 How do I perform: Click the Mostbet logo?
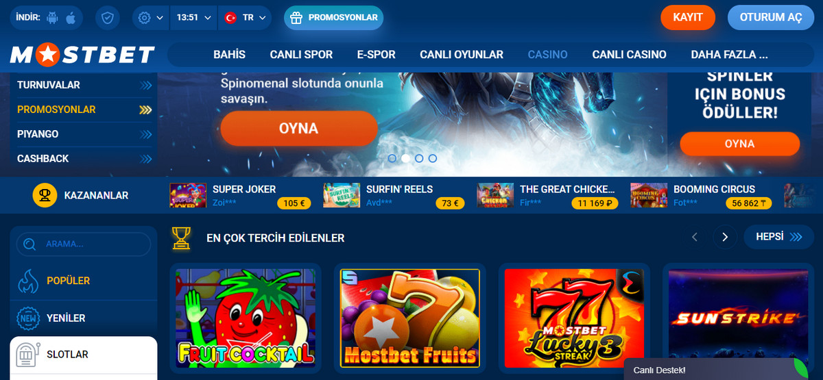[x=82, y=55]
